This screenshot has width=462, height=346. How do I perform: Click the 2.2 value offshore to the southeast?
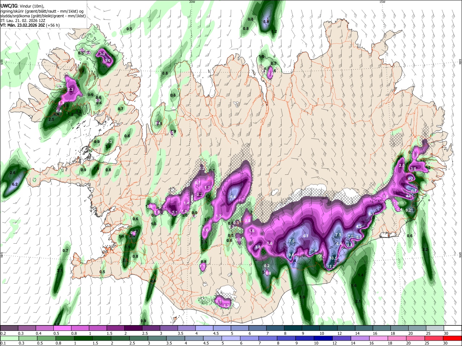[425, 249]
